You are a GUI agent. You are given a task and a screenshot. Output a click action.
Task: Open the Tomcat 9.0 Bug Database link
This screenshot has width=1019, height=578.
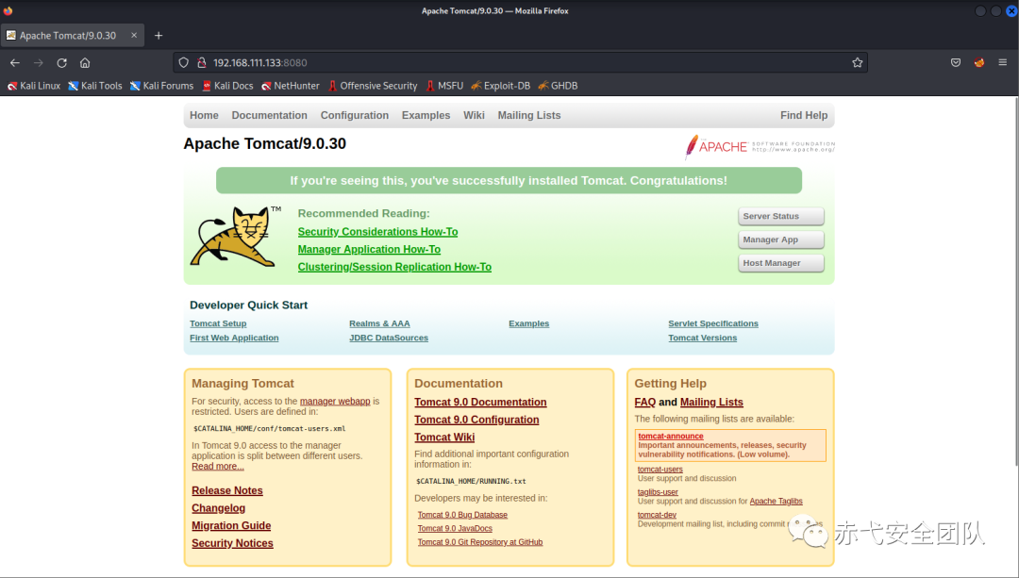[x=462, y=515]
